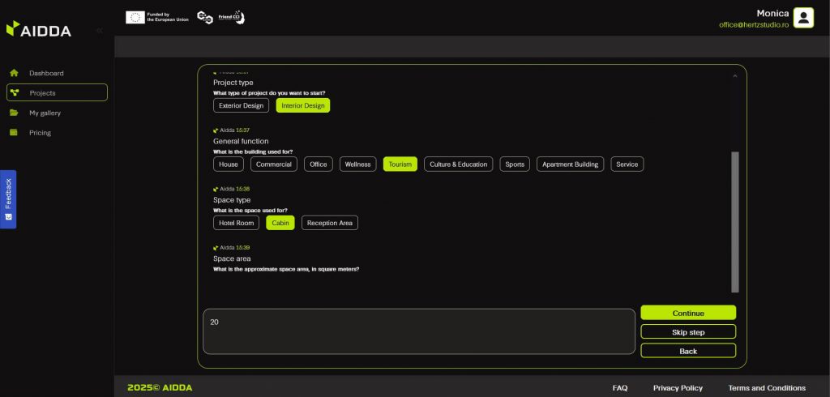The width and height of the screenshot is (830, 397).
Task: Click the Pricing card icon
Action: 14,133
